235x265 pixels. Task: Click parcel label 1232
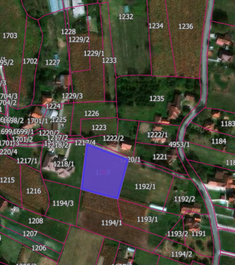pos(126,17)
